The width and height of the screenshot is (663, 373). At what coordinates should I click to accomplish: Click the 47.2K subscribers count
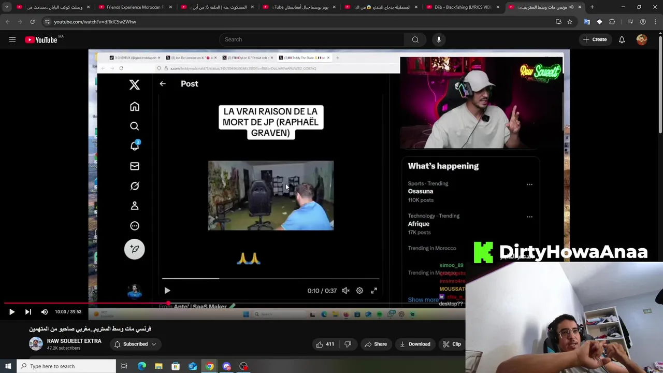click(x=64, y=348)
